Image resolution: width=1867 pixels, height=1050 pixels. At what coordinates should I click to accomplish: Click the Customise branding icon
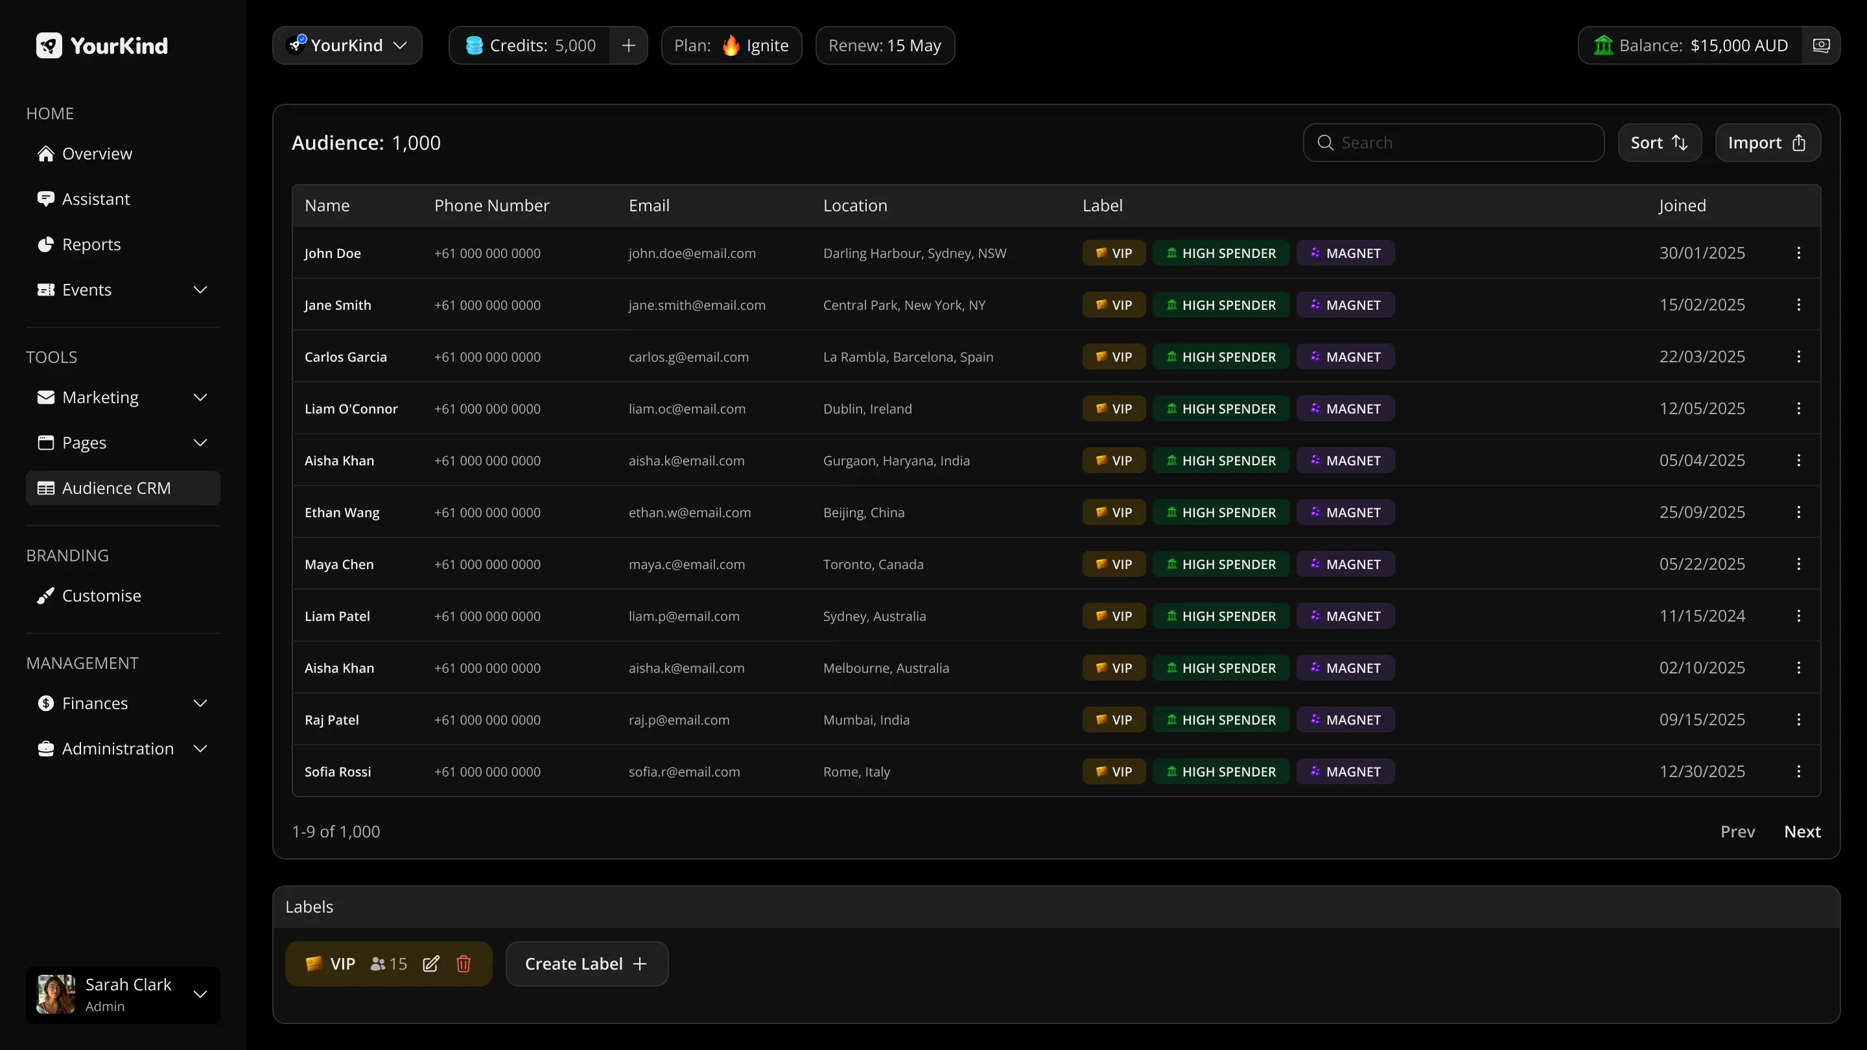[x=45, y=595]
